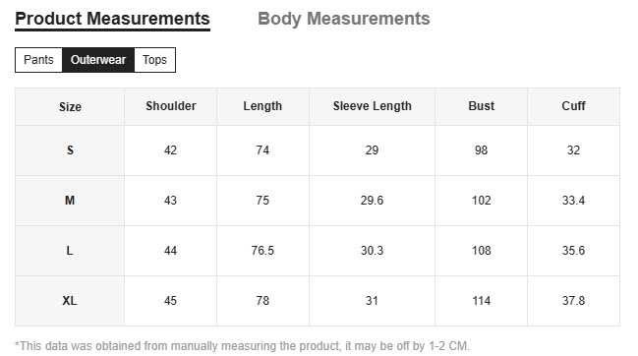Select the Outerwear category button
The width and height of the screenshot is (638, 356).
[x=98, y=60]
